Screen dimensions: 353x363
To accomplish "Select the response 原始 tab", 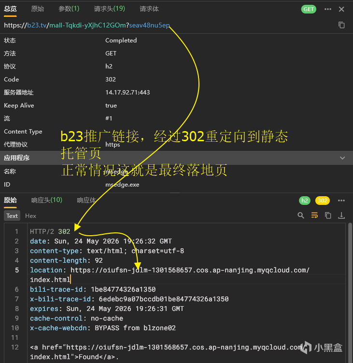I will (10, 200).
